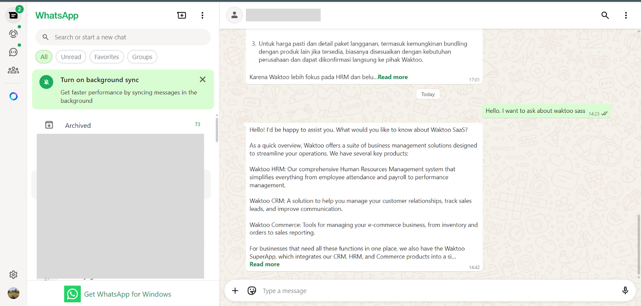Click the WhatsApp logo in bottom banner
Screen dimensions: 641x306
click(73, 294)
